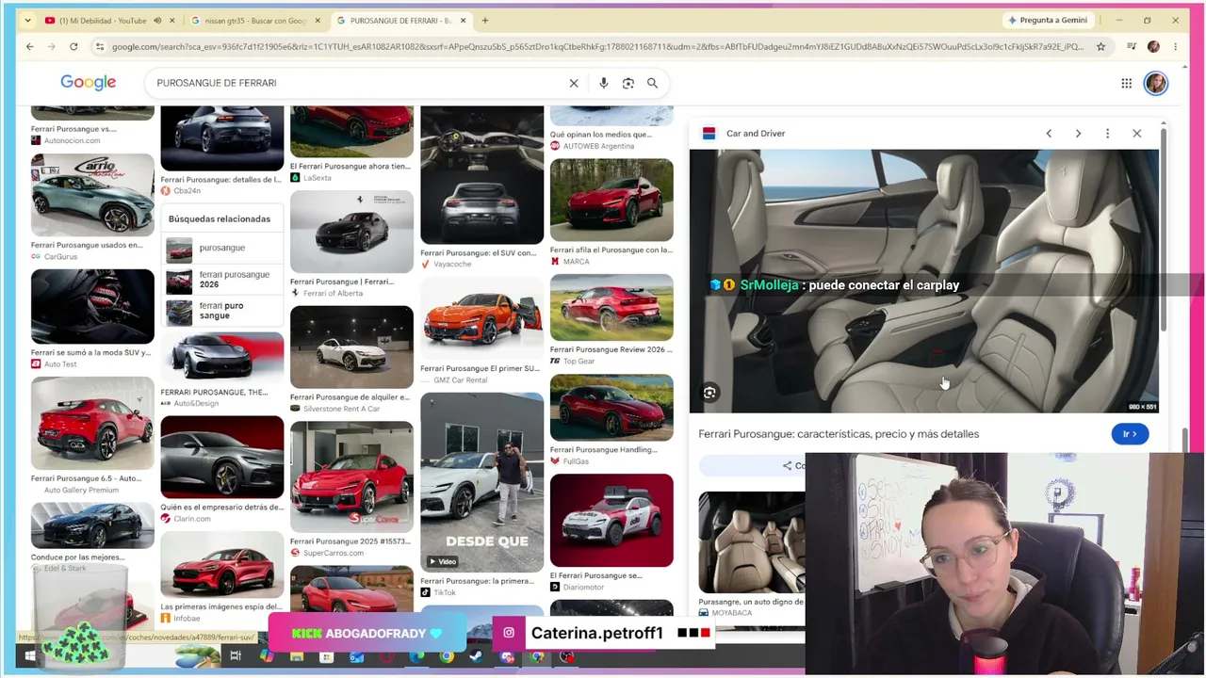
Task: Search by image using the Lens icon
Action: coord(628,83)
